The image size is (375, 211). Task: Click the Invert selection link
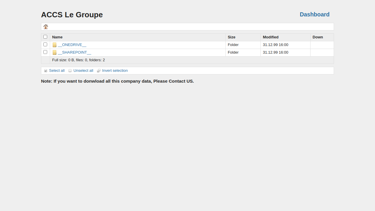[x=115, y=71]
